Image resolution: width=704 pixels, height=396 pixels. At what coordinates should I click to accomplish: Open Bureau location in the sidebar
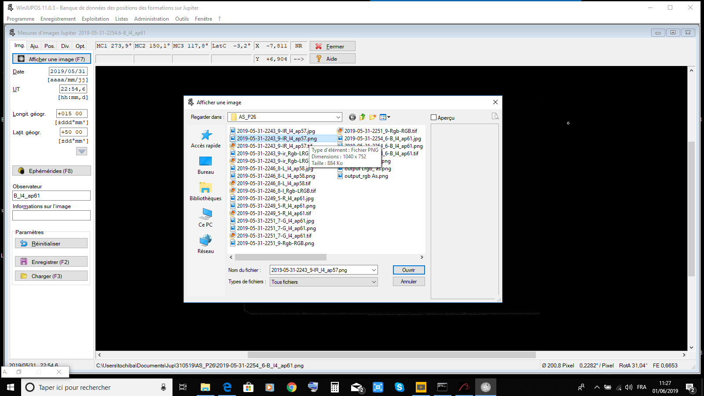click(x=205, y=165)
